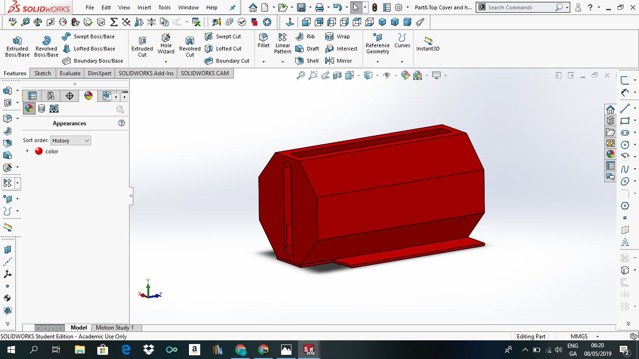Toggle Instant3D mode
639x359 pixels.
coord(428,43)
